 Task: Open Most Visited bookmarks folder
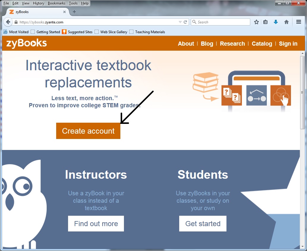click(16, 32)
